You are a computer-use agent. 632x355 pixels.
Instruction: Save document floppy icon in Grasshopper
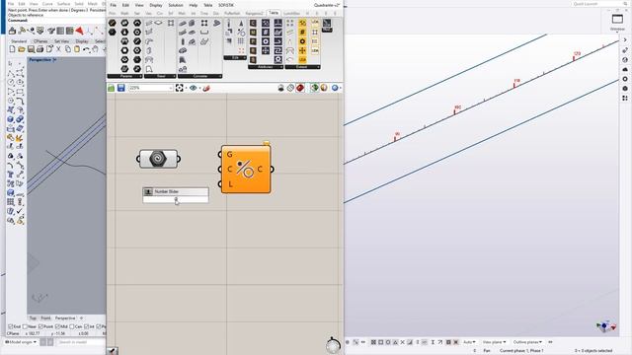[x=120, y=88]
